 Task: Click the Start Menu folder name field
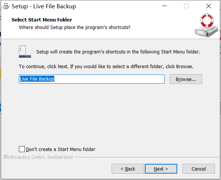coord(92,79)
